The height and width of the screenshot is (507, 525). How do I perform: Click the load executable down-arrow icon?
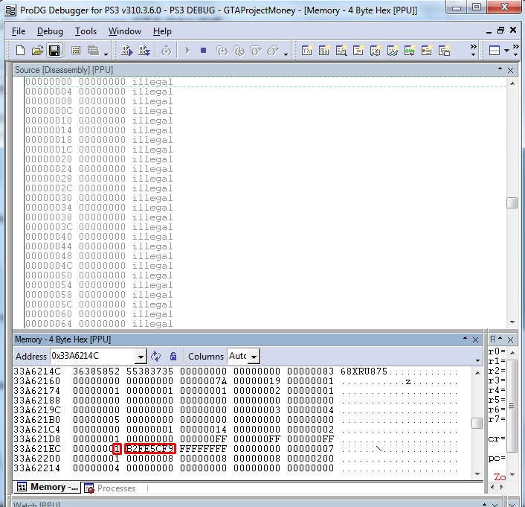pyautogui.click(x=145, y=51)
